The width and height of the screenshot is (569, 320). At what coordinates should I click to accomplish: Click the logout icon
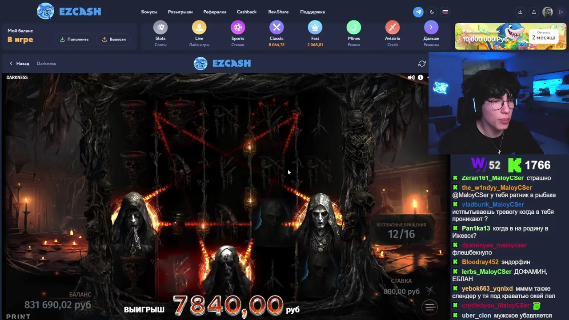[561, 12]
